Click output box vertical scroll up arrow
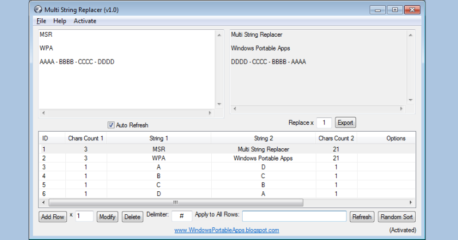 click(410, 35)
